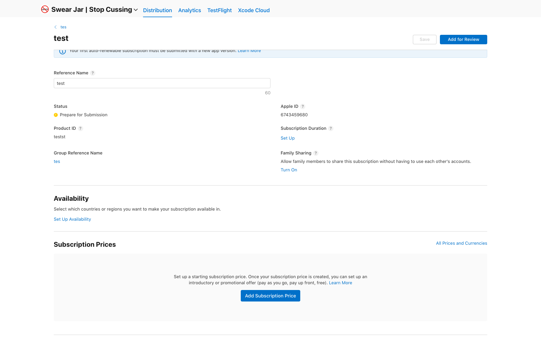The height and width of the screenshot is (338, 541).
Task: Click the Set Up Availability link
Action: point(72,219)
